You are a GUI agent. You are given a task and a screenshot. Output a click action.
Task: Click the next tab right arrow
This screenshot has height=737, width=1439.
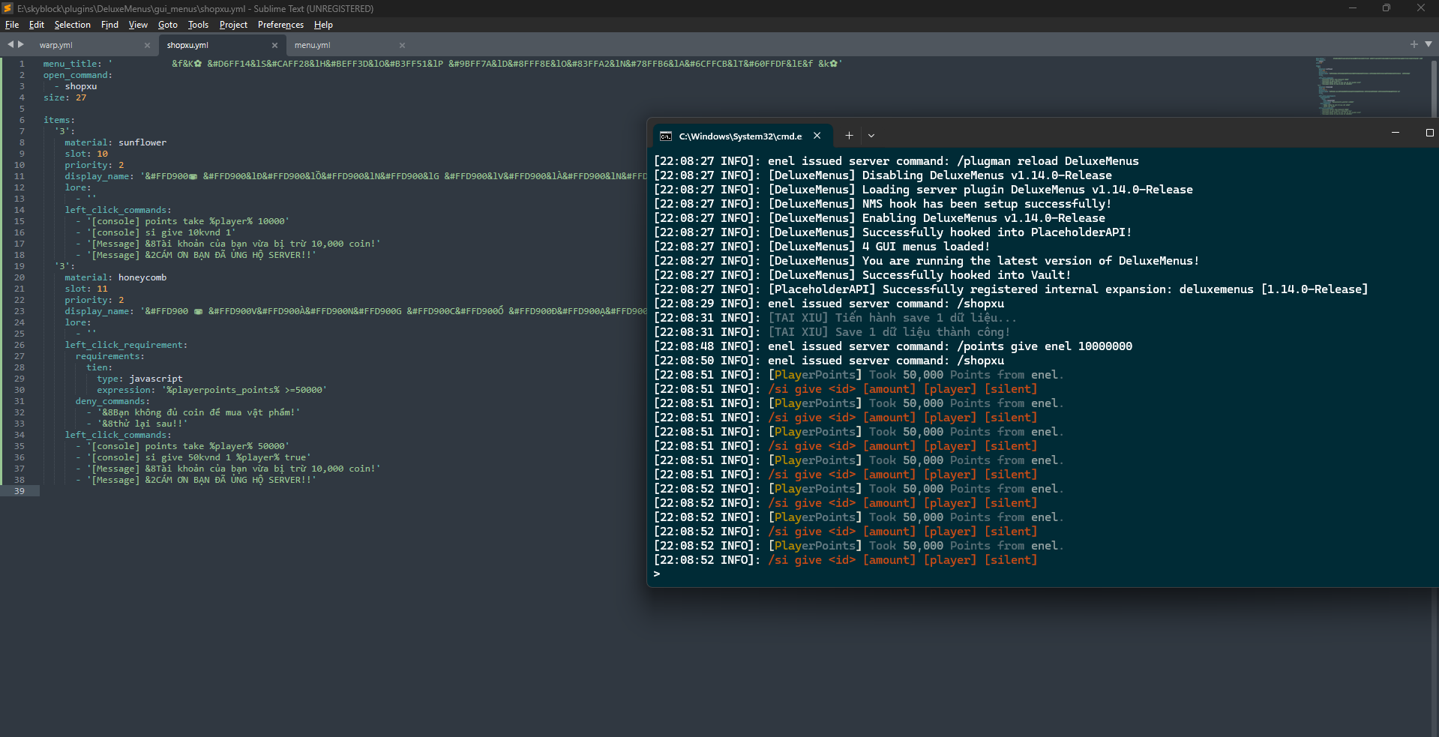(x=21, y=45)
